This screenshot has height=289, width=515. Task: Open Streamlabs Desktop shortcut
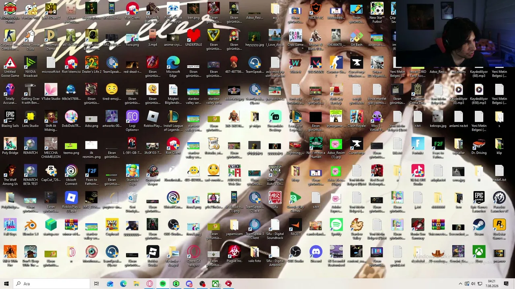[275, 121]
